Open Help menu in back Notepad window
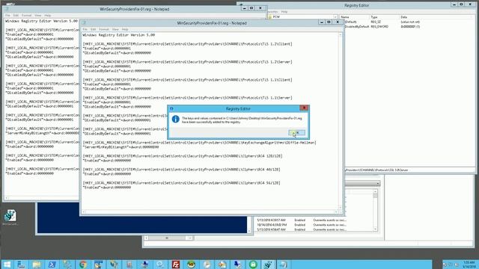 point(48,15)
